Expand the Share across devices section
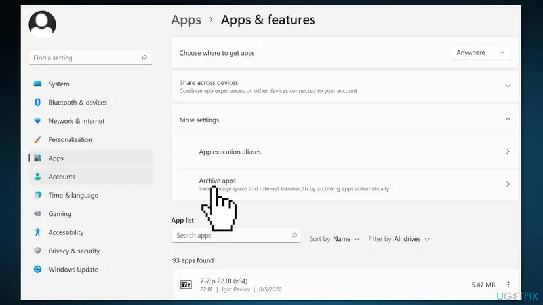 coord(508,86)
